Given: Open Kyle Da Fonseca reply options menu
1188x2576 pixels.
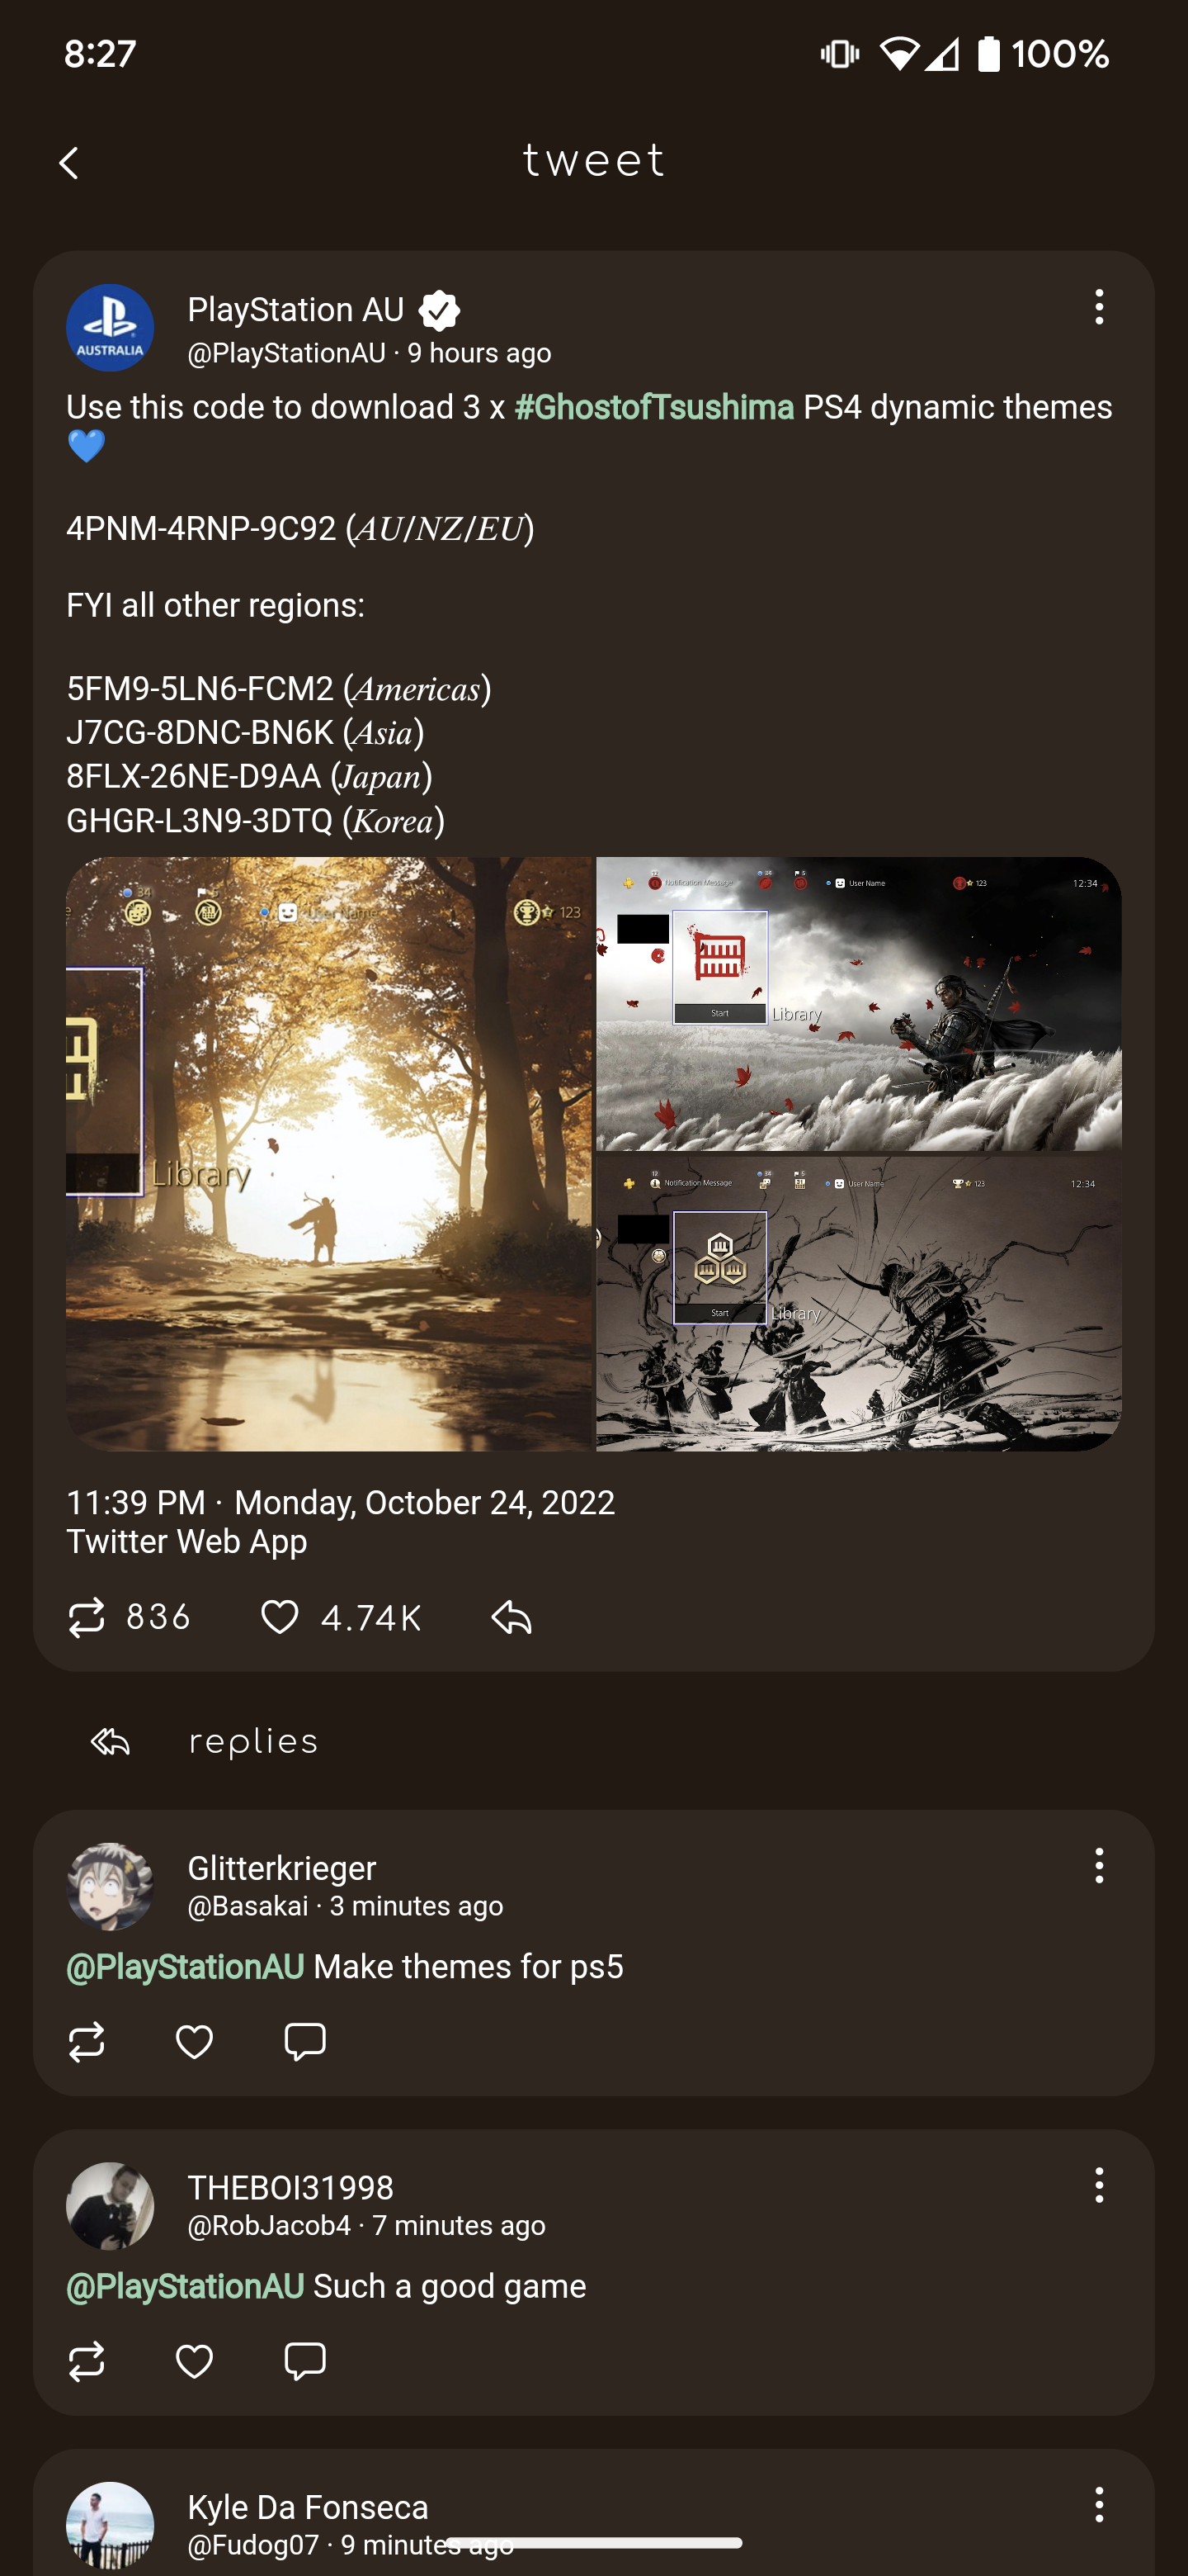Looking at the screenshot, I should 1099,2505.
